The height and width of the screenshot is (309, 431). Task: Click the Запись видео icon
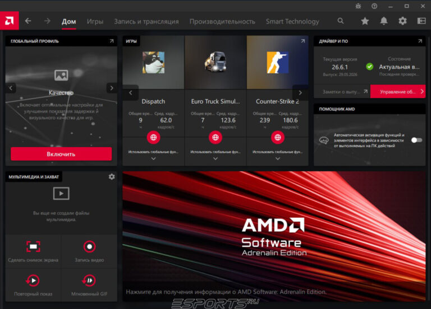click(x=89, y=246)
